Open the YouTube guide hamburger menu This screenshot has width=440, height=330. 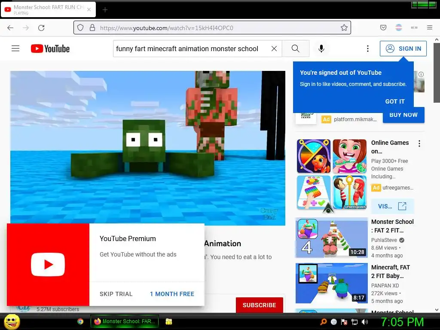pos(15,49)
